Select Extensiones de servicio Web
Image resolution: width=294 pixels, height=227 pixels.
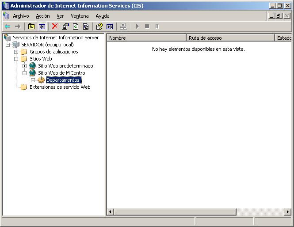(x=60, y=87)
